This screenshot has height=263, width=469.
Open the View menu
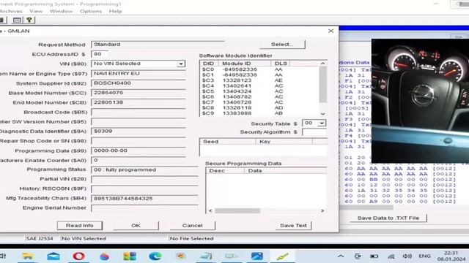click(36, 11)
